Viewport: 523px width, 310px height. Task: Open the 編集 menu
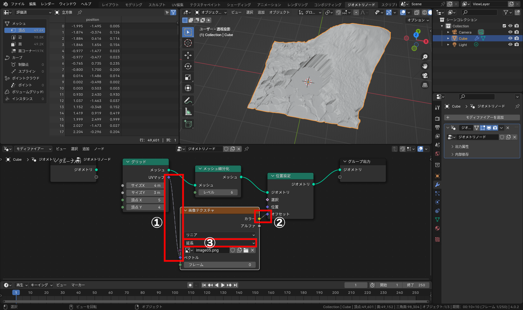pos(33,4)
